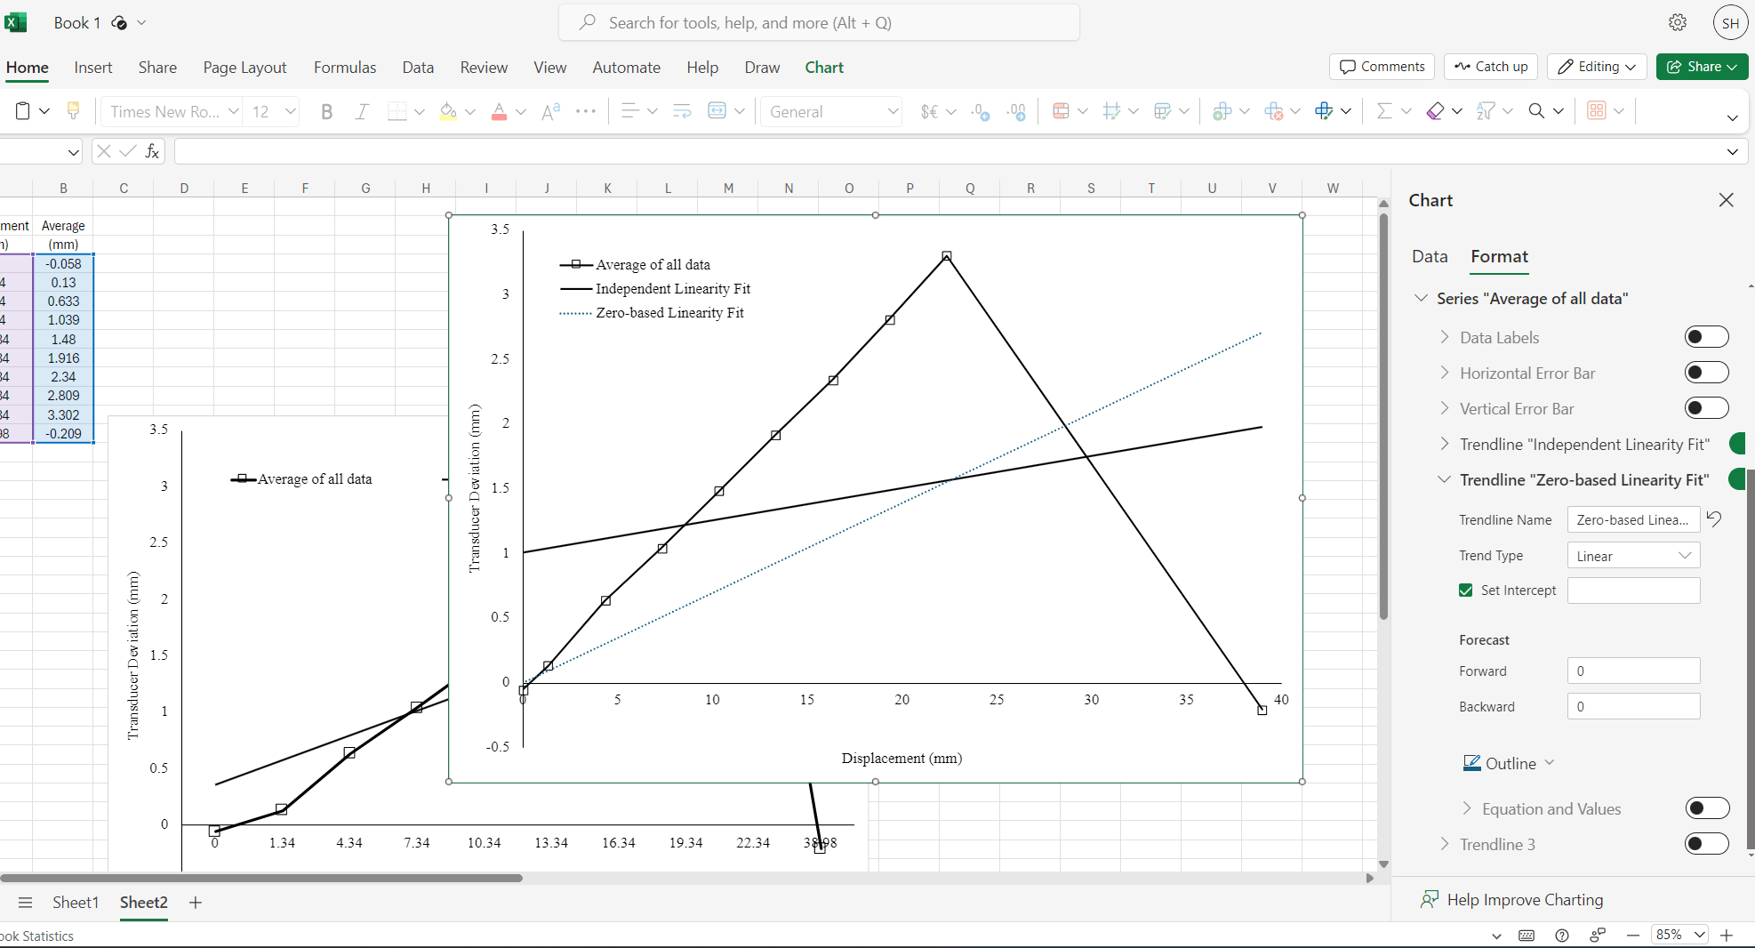Open the Editing mode button
The width and height of the screenshot is (1755, 948).
tap(1597, 67)
